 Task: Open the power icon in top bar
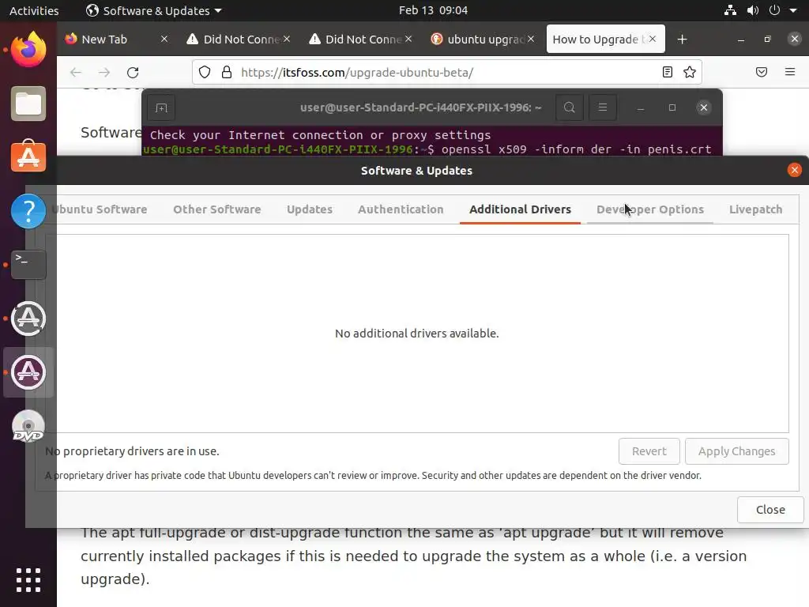pos(774,10)
